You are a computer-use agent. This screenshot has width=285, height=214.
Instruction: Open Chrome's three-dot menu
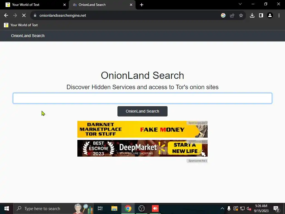tap(279, 16)
